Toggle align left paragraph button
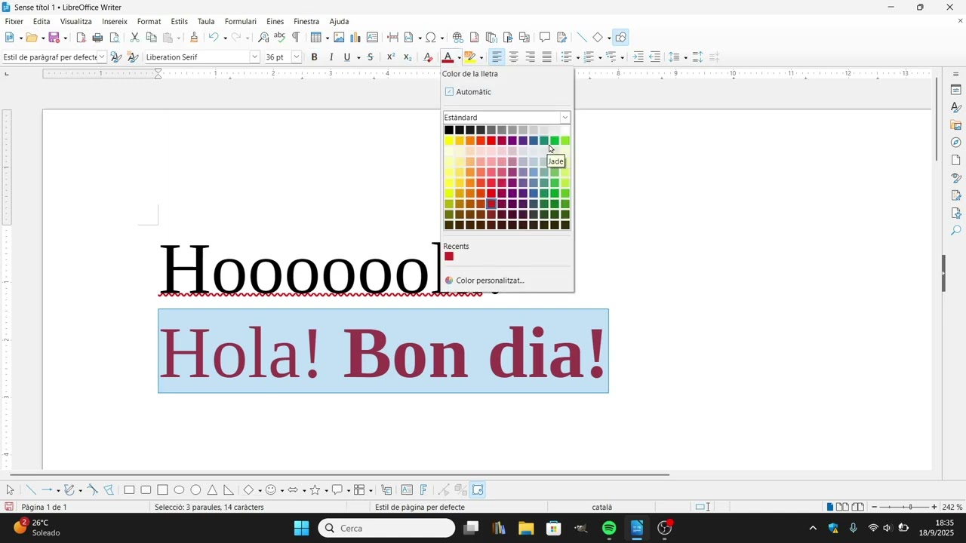 pos(497,57)
